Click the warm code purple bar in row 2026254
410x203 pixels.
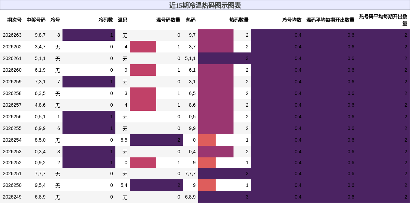[156, 140]
